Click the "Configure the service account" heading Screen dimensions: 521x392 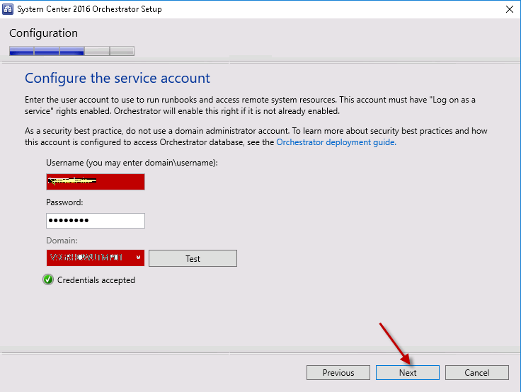point(118,78)
